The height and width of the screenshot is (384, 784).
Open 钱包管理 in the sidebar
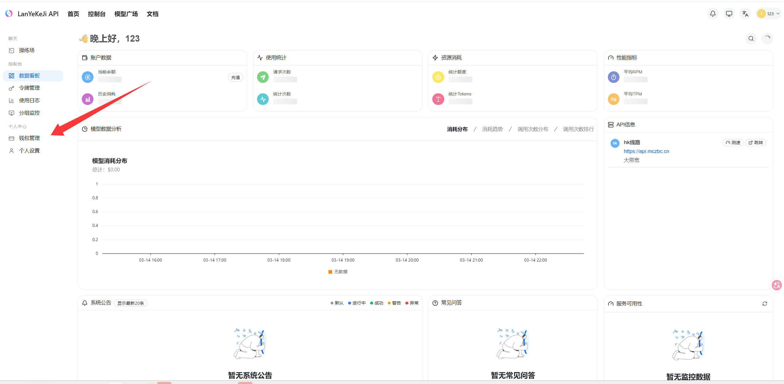33,138
